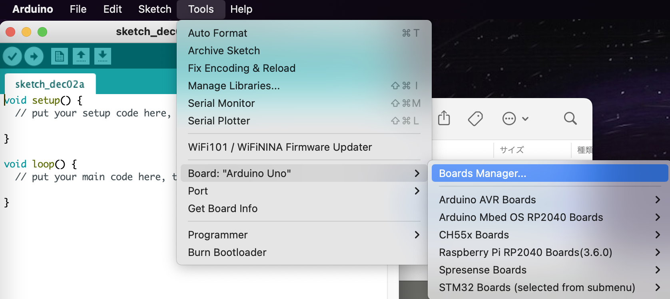Choose Burn Bootloader

(x=304, y=252)
